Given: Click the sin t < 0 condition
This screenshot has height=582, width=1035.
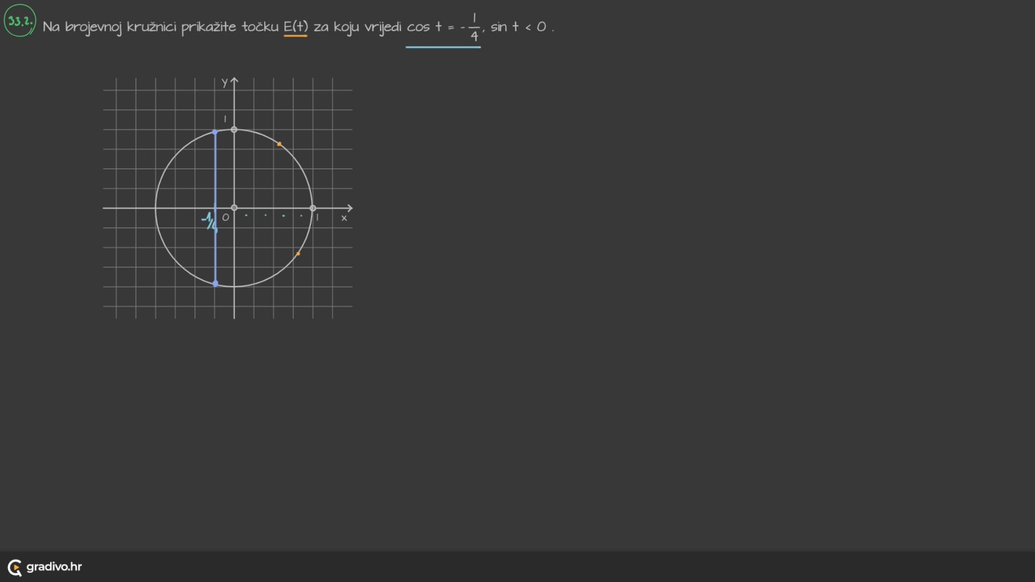Looking at the screenshot, I should point(518,27).
